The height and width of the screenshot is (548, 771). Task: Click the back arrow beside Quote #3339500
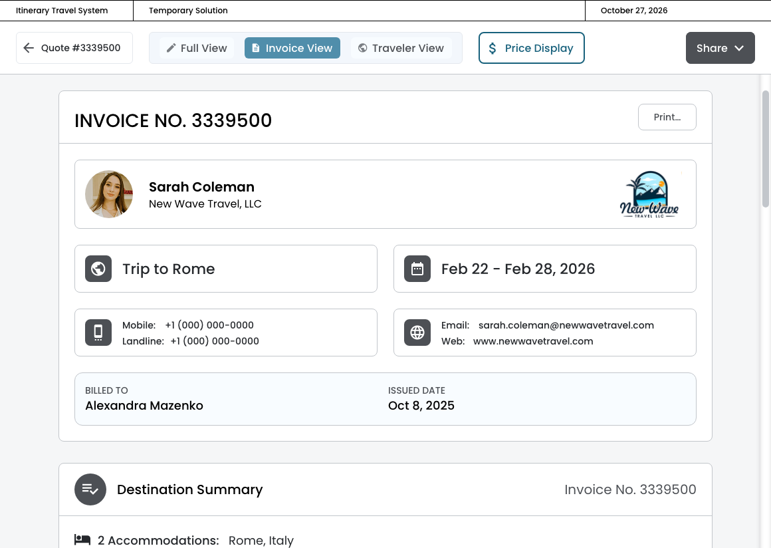29,48
